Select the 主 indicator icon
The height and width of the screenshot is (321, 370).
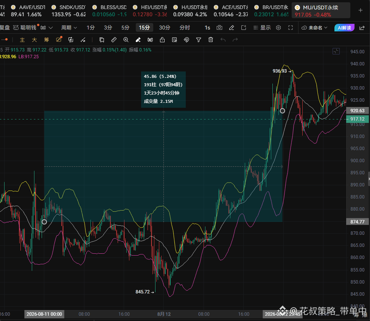[x=22, y=40]
